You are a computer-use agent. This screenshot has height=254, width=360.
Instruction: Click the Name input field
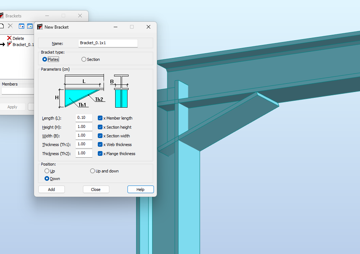pos(108,43)
